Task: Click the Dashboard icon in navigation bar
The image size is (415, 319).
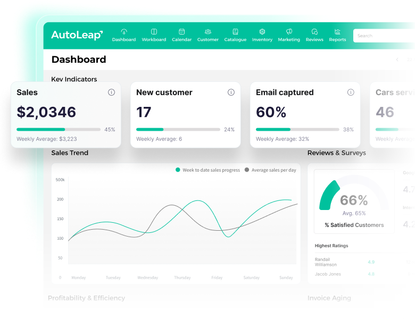Action: (124, 32)
